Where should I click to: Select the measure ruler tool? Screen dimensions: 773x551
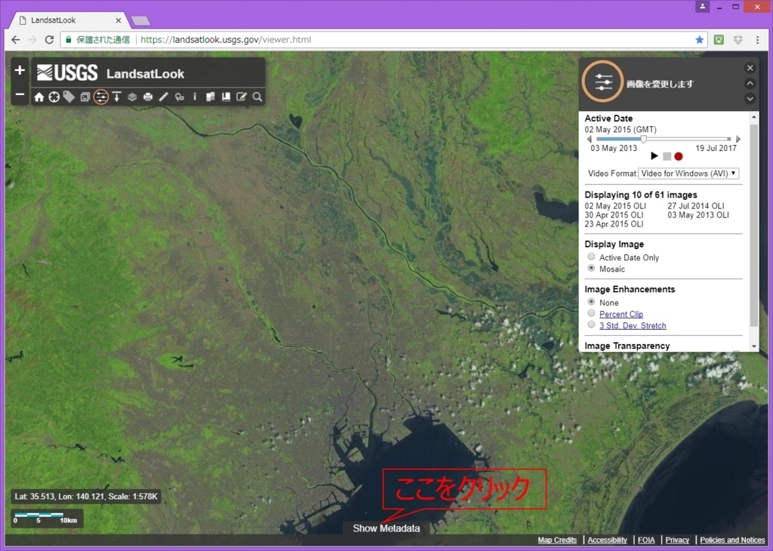163,97
